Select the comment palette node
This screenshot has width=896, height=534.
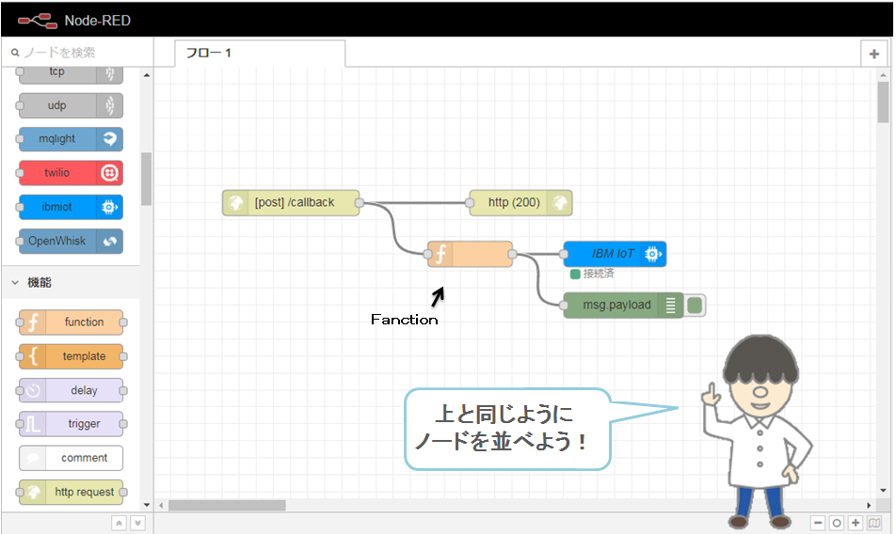[x=71, y=458]
